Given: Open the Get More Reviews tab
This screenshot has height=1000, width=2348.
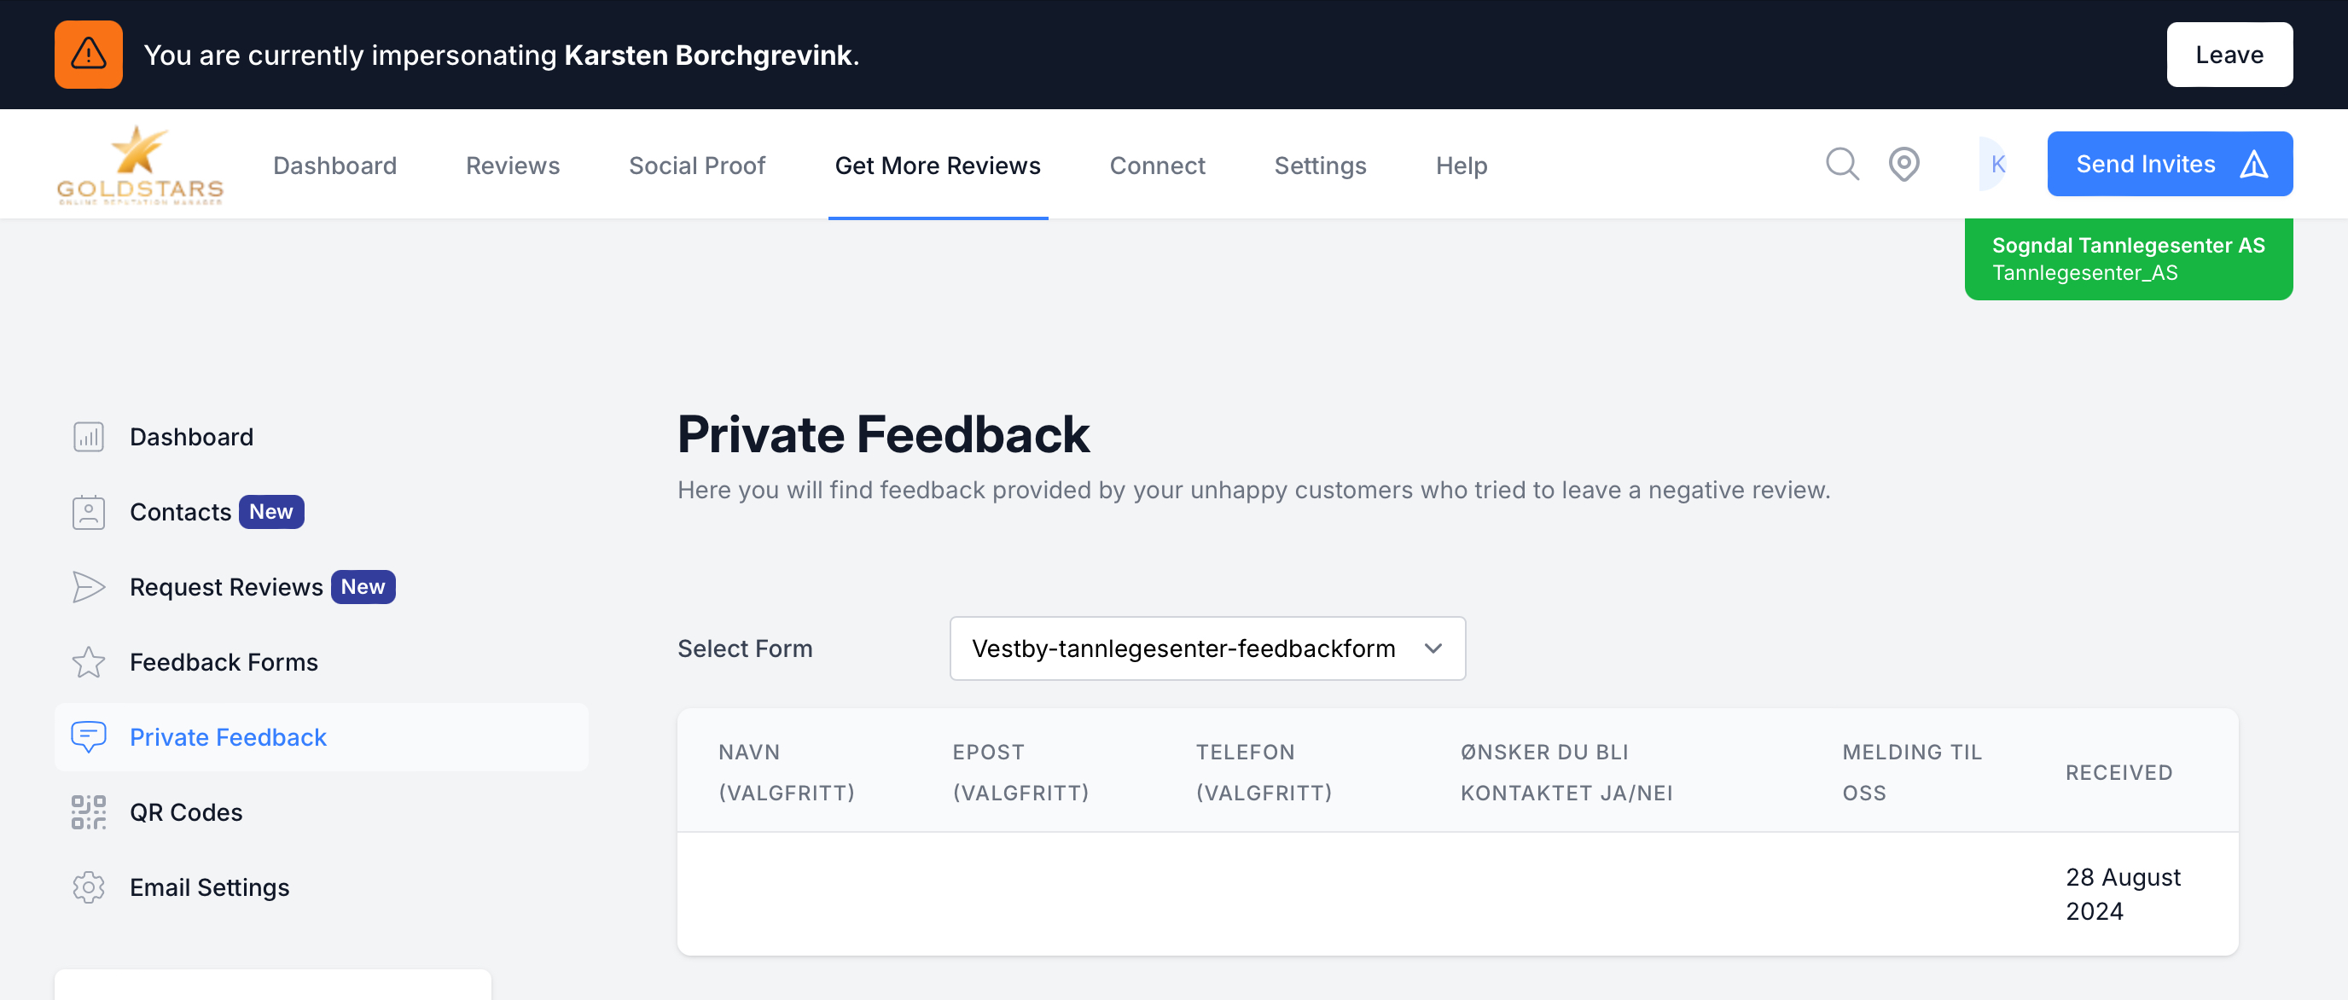Looking at the screenshot, I should [937, 166].
